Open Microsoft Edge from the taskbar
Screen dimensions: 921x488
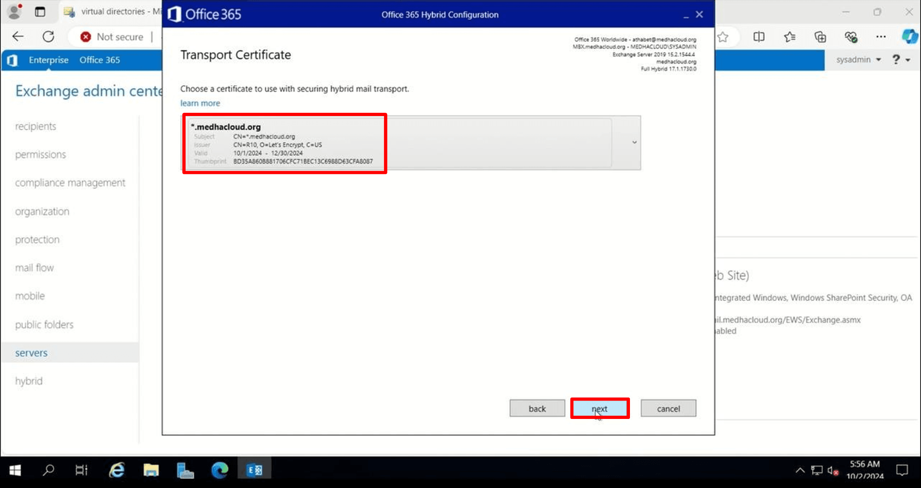click(x=220, y=470)
